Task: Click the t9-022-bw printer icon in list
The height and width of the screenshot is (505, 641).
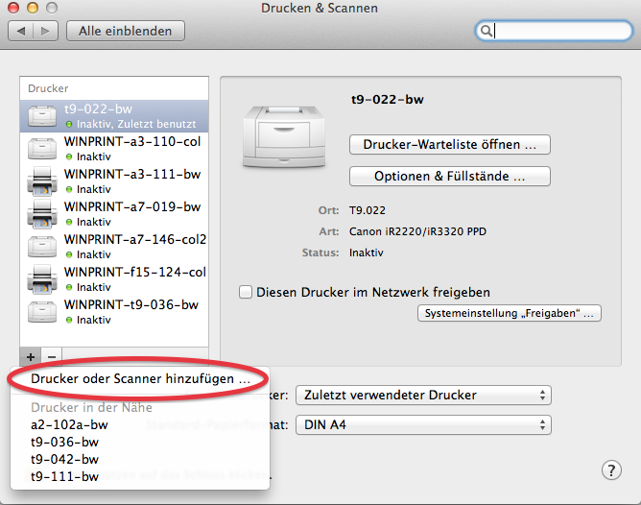Action: pyautogui.click(x=44, y=116)
